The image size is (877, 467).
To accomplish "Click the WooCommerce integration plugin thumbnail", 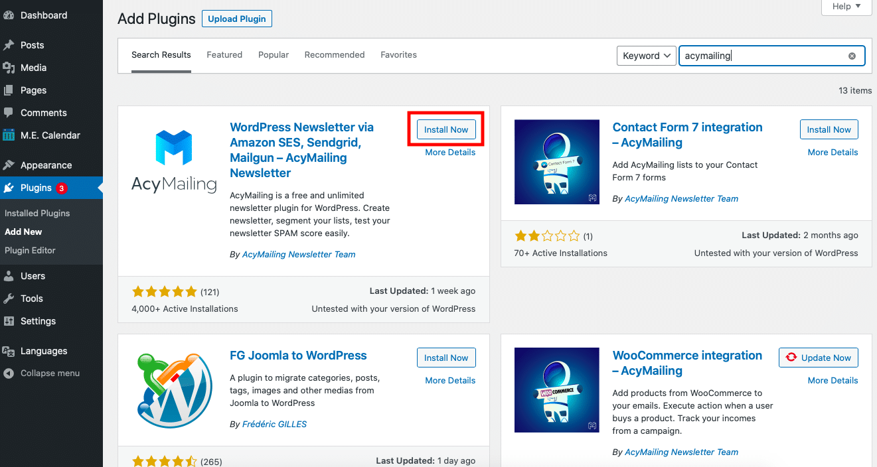I will click(x=557, y=390).
